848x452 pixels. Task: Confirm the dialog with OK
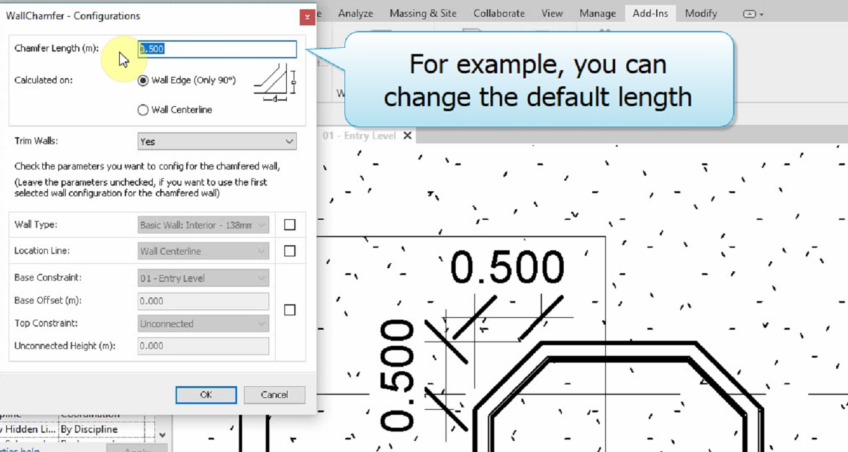coord(206,395)
